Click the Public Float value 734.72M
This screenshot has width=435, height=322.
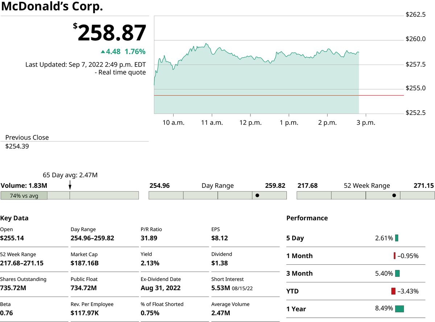click(x=83, y=288)
